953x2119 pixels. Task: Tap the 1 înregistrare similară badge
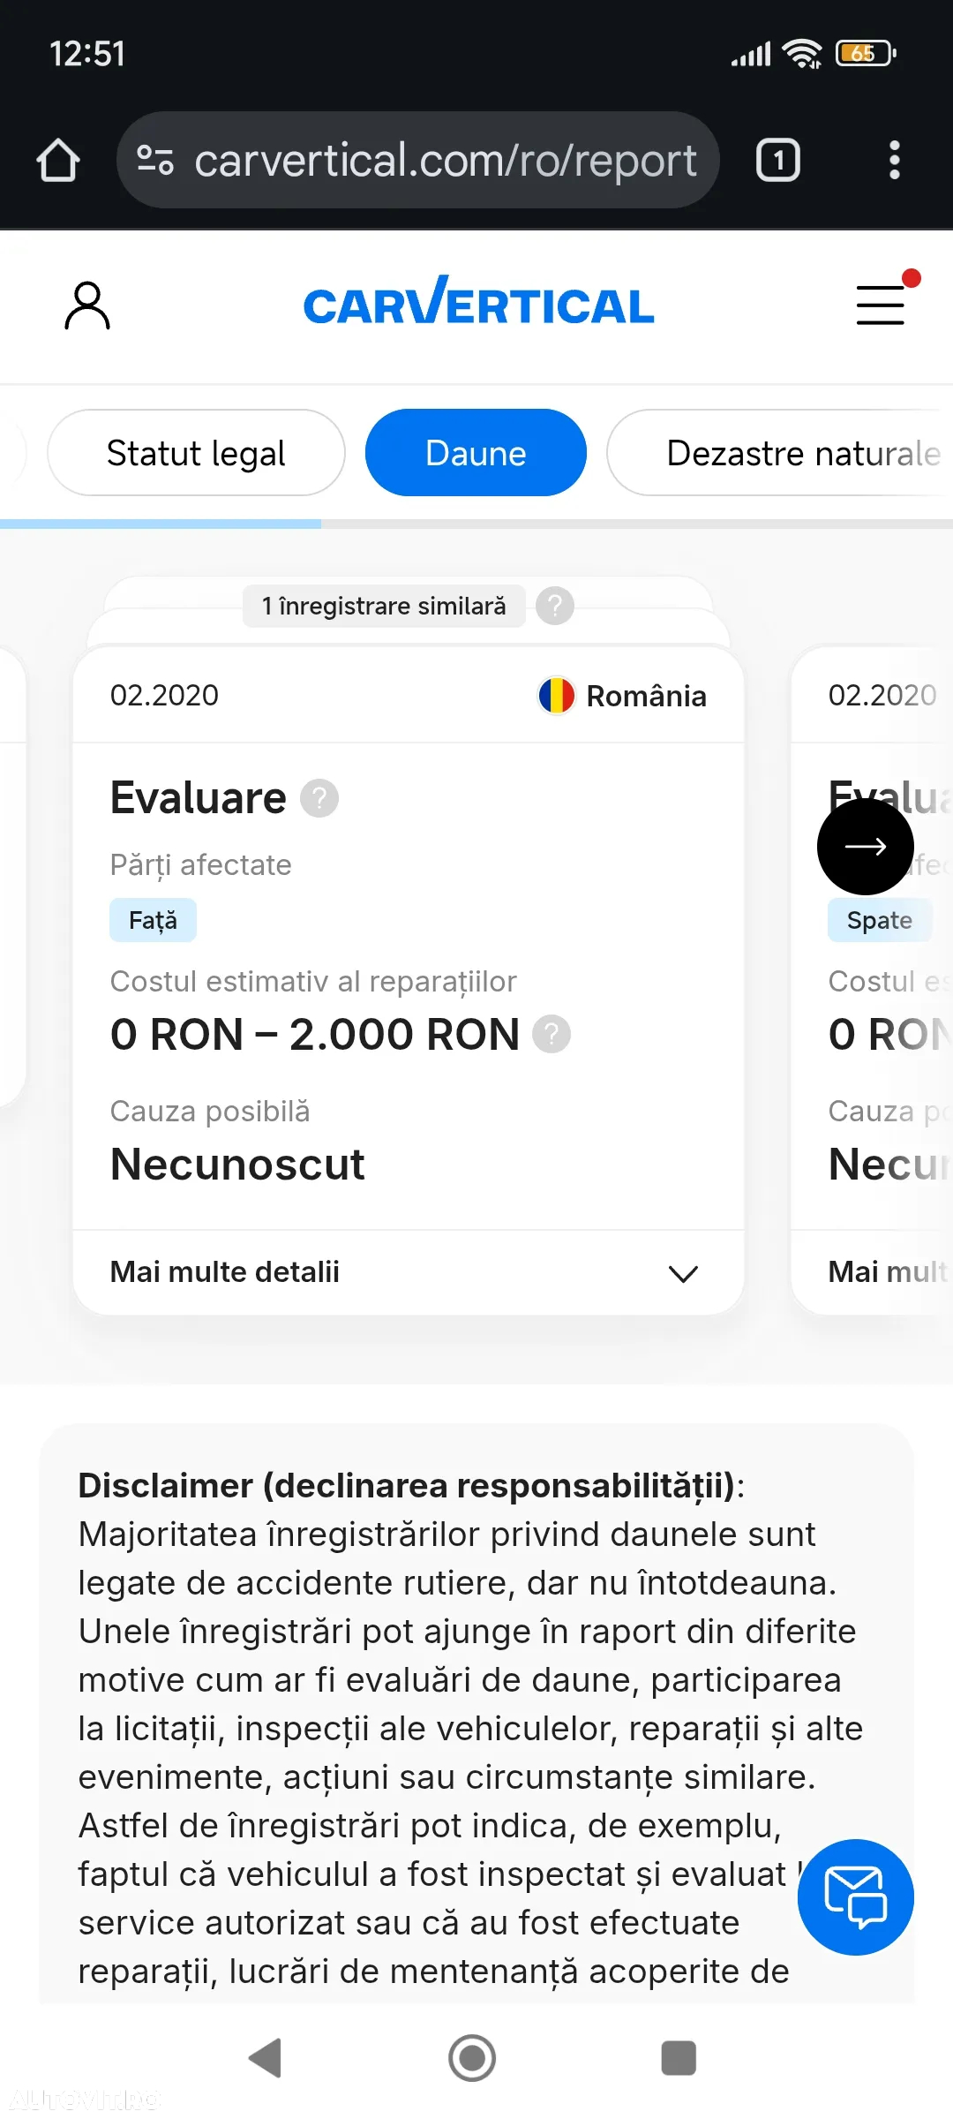tap(384, 606)
